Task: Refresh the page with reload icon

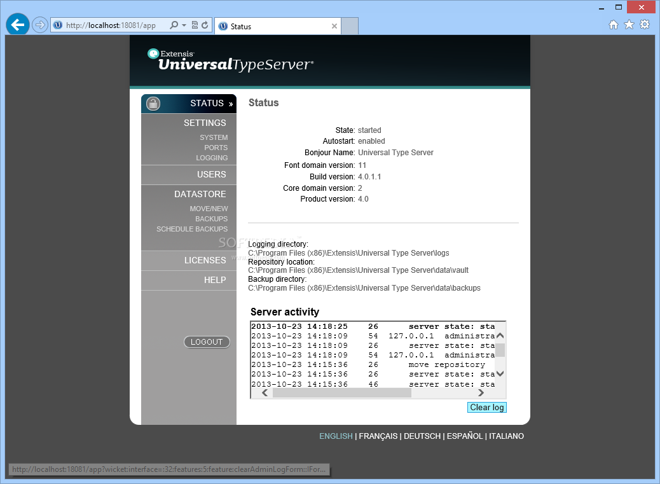Action: [x=205, y=25]
